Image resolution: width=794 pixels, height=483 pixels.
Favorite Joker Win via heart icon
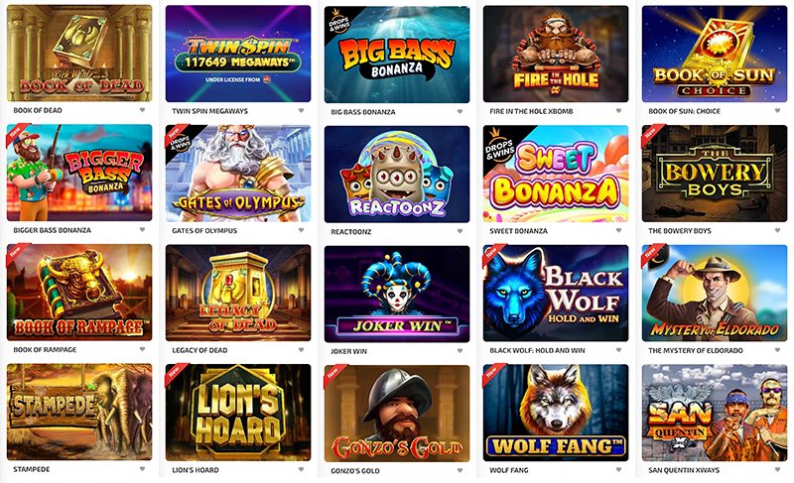coord(460,350)
